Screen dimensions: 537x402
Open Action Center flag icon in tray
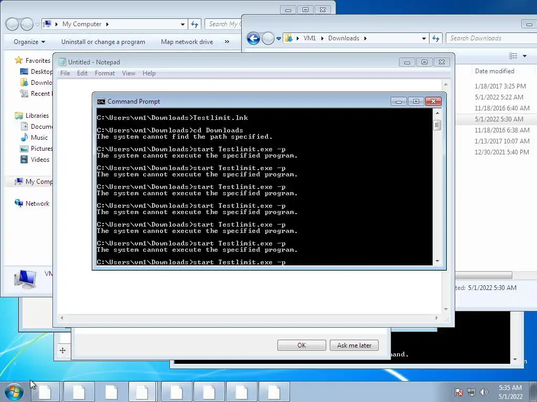pyautogui.click(x=459, y=392)
